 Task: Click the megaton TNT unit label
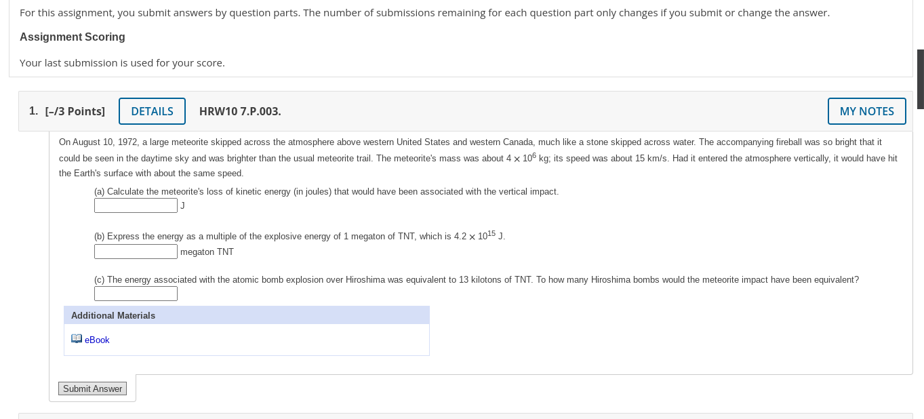click(207, 251)
